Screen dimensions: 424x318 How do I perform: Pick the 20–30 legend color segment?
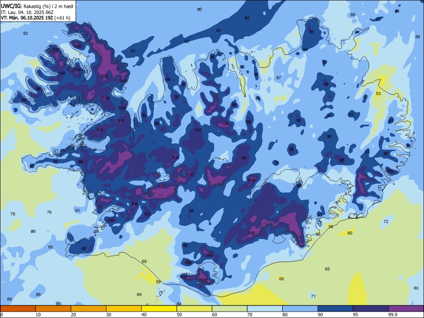coord(89,309)
